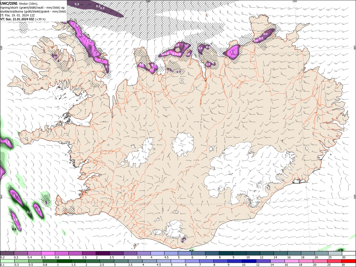Viewport: 356px width, 267px height.
Task: Click the dark teal snow swatch between 9 and 10
Action: [239, 253]
